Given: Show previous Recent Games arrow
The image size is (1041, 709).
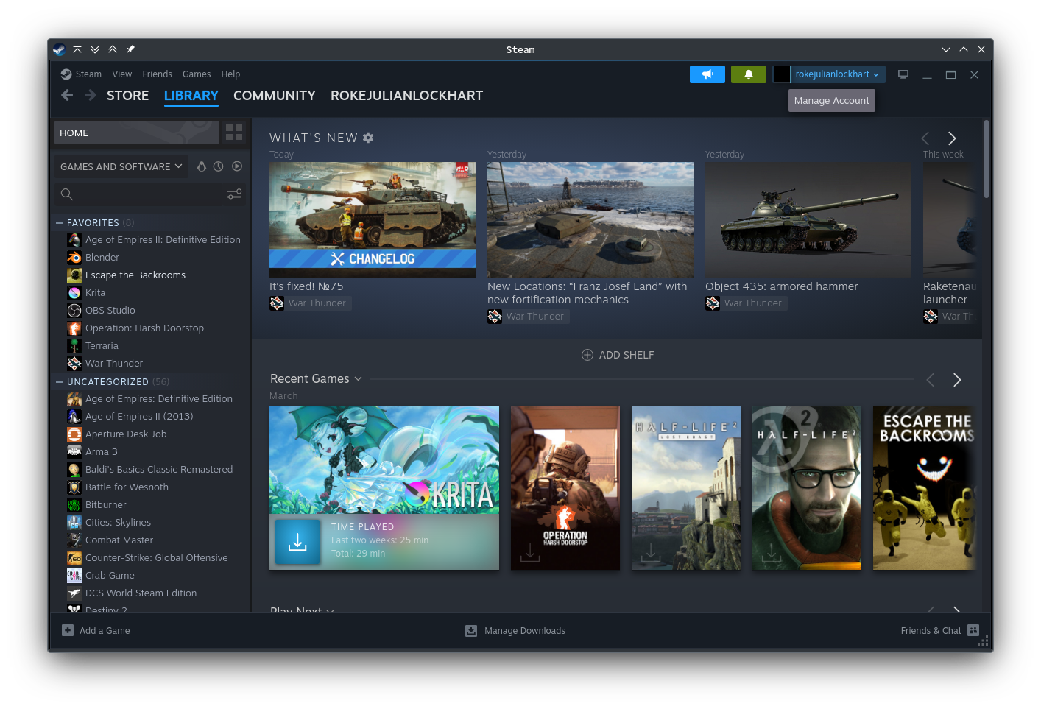Looking at the screenshot, I should [930, 380].
